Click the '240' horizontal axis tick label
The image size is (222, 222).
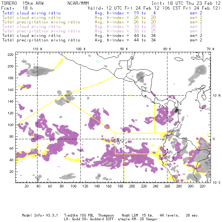[155, 186]
